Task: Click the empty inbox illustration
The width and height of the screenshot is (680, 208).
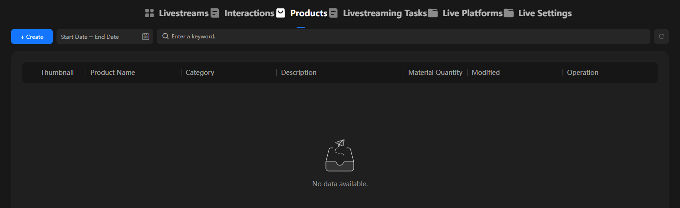Action: coord(340,155)
